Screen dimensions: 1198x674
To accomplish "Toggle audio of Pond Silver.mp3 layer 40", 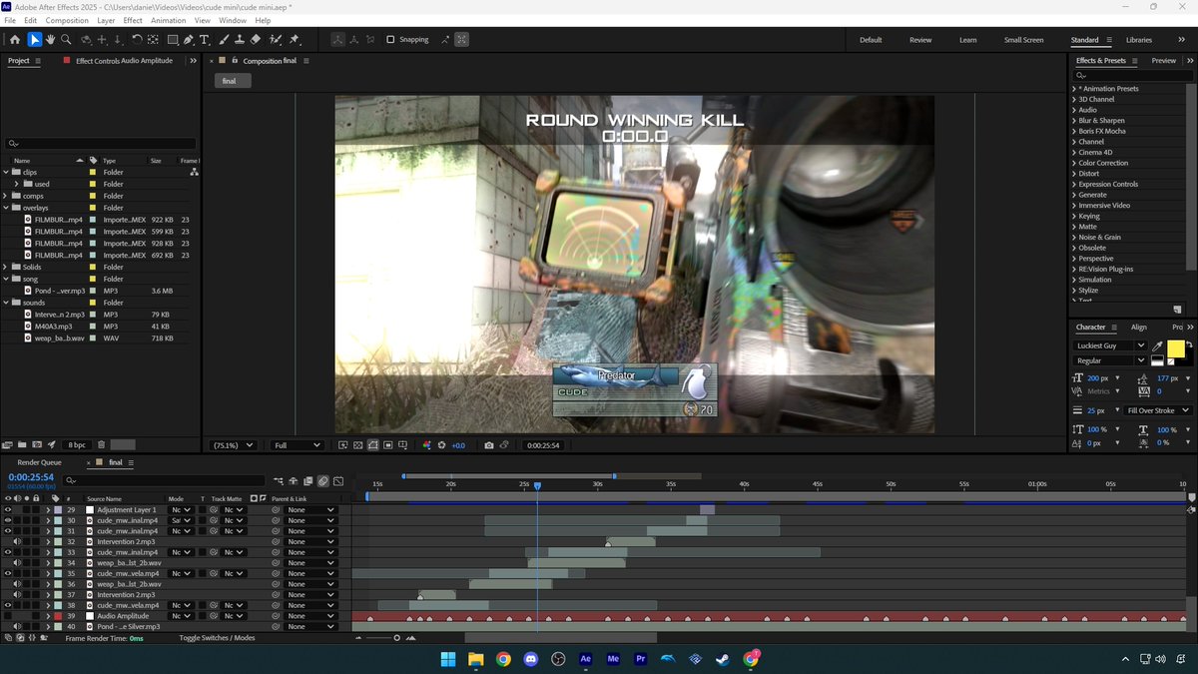I will tap(17, 627).
